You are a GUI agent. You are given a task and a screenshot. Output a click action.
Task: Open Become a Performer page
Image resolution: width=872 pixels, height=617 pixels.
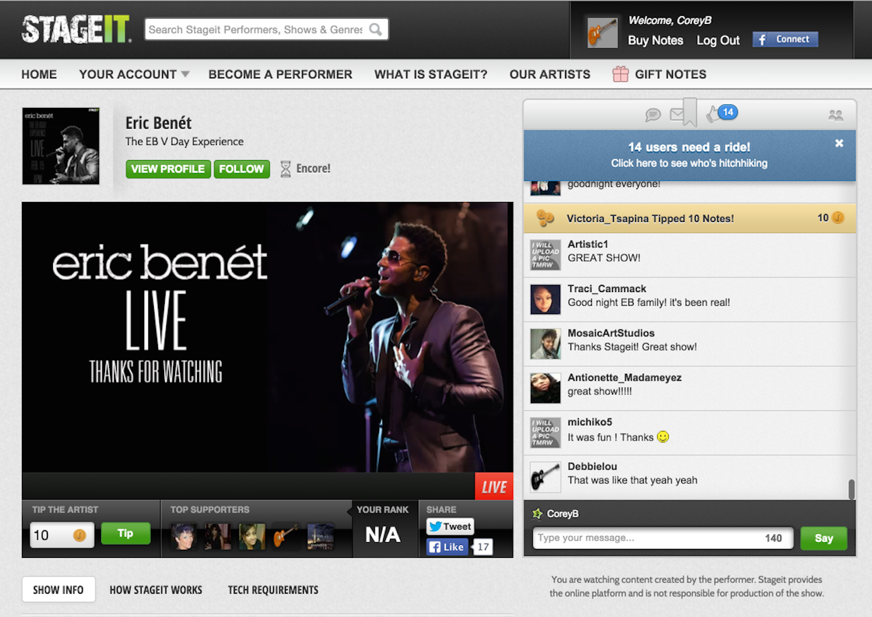[x=280, y=74]
